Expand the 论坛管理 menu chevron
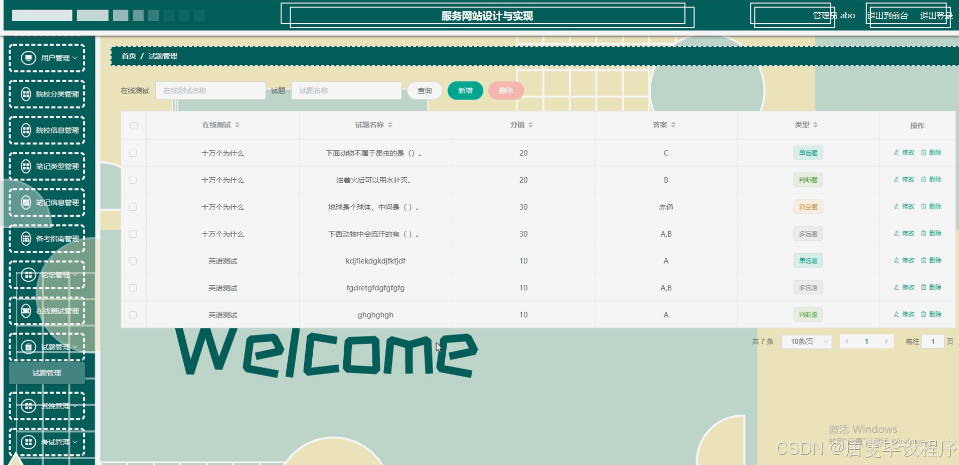The image size is (959, 465). 75,275
